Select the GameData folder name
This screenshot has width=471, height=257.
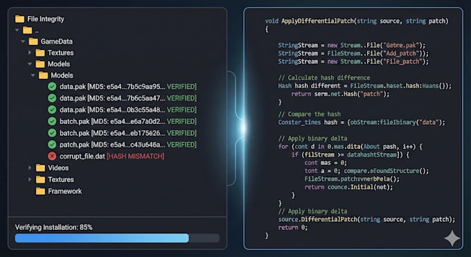point(57,42)
